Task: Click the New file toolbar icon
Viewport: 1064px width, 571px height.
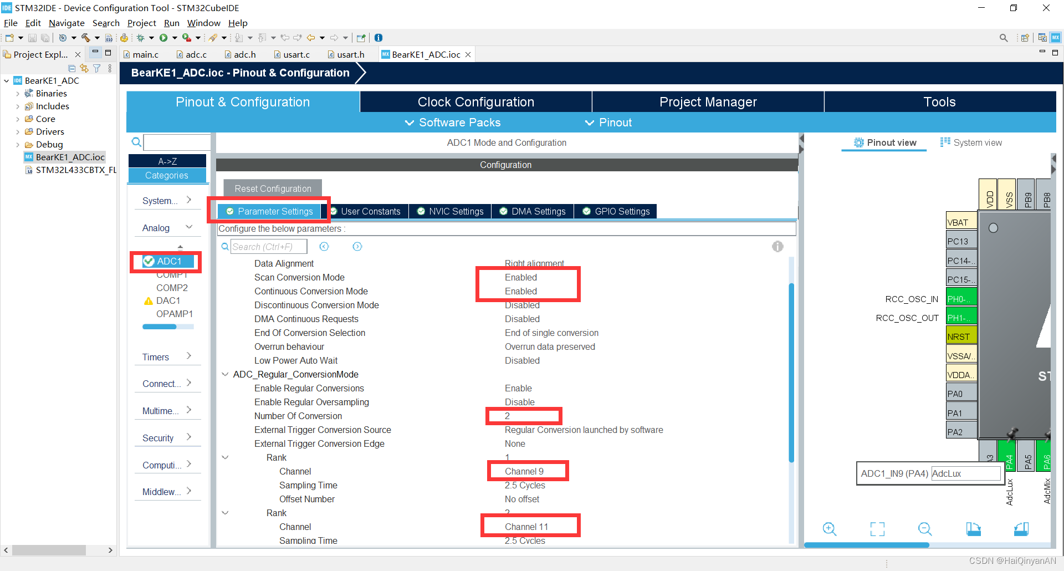Action: tap(9, 38)
